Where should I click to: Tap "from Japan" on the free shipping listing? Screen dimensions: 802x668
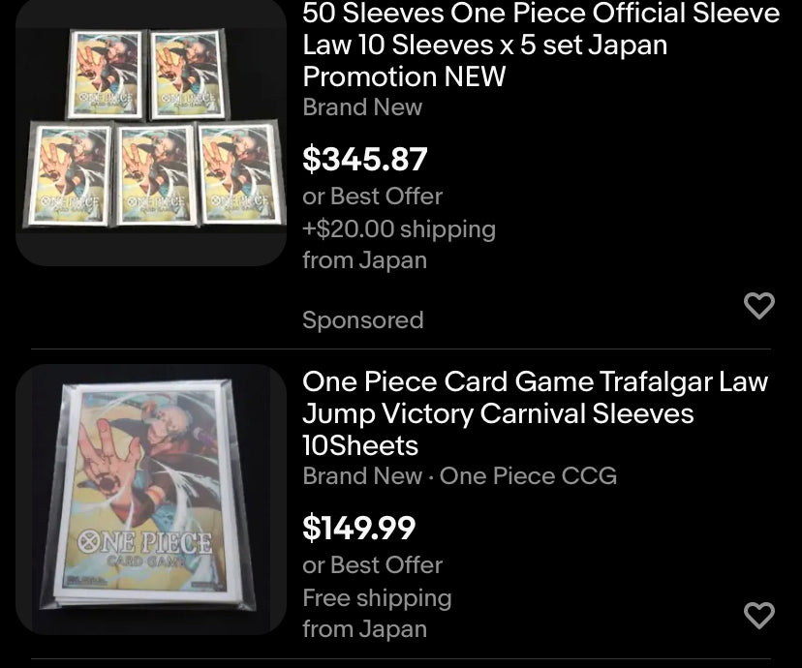point(364,628)
